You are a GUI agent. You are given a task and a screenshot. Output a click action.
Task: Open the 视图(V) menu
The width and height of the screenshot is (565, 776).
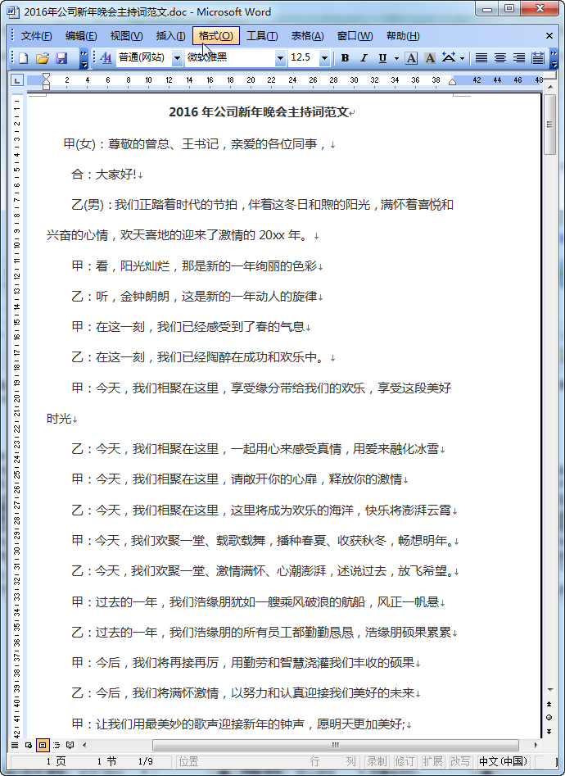tap(126, 36)
